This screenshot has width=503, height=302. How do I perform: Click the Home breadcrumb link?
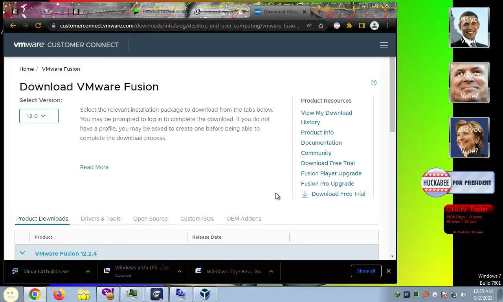click(27, 69)
